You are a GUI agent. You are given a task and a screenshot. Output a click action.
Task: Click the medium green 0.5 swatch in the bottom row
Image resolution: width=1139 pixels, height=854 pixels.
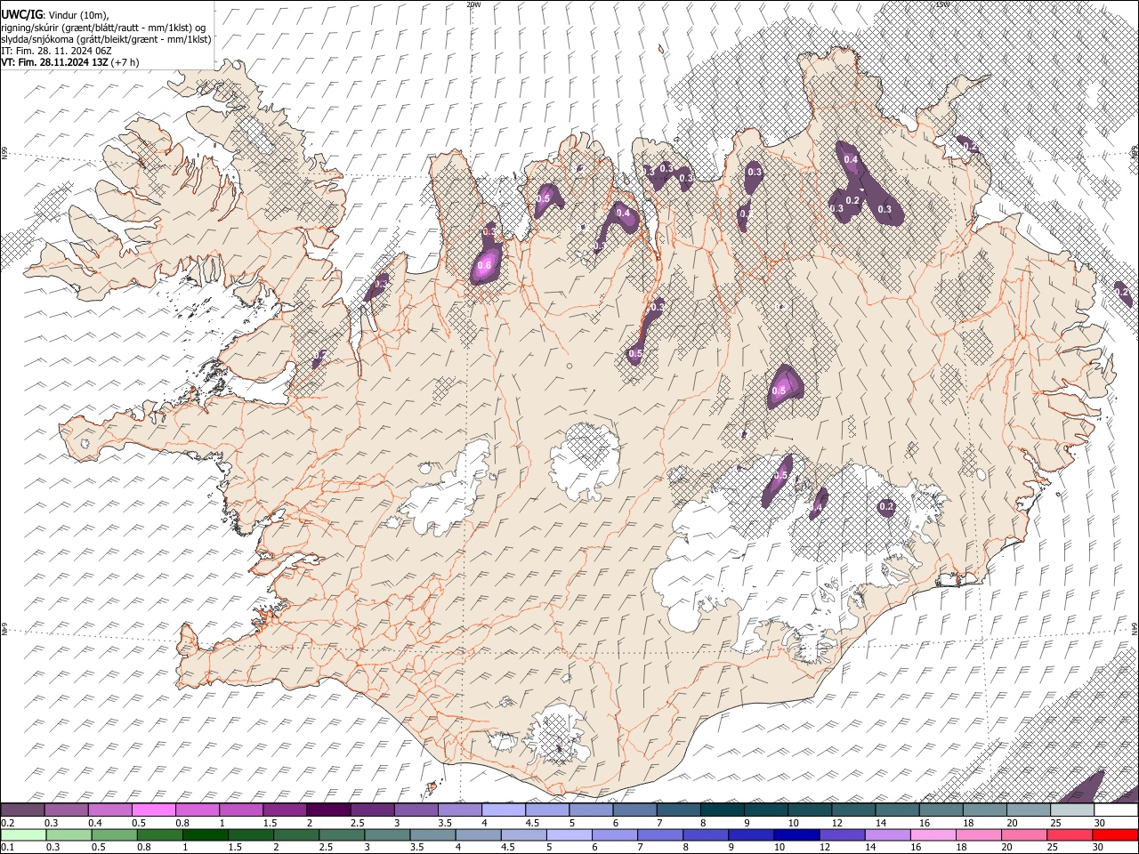tap(115, 834)
